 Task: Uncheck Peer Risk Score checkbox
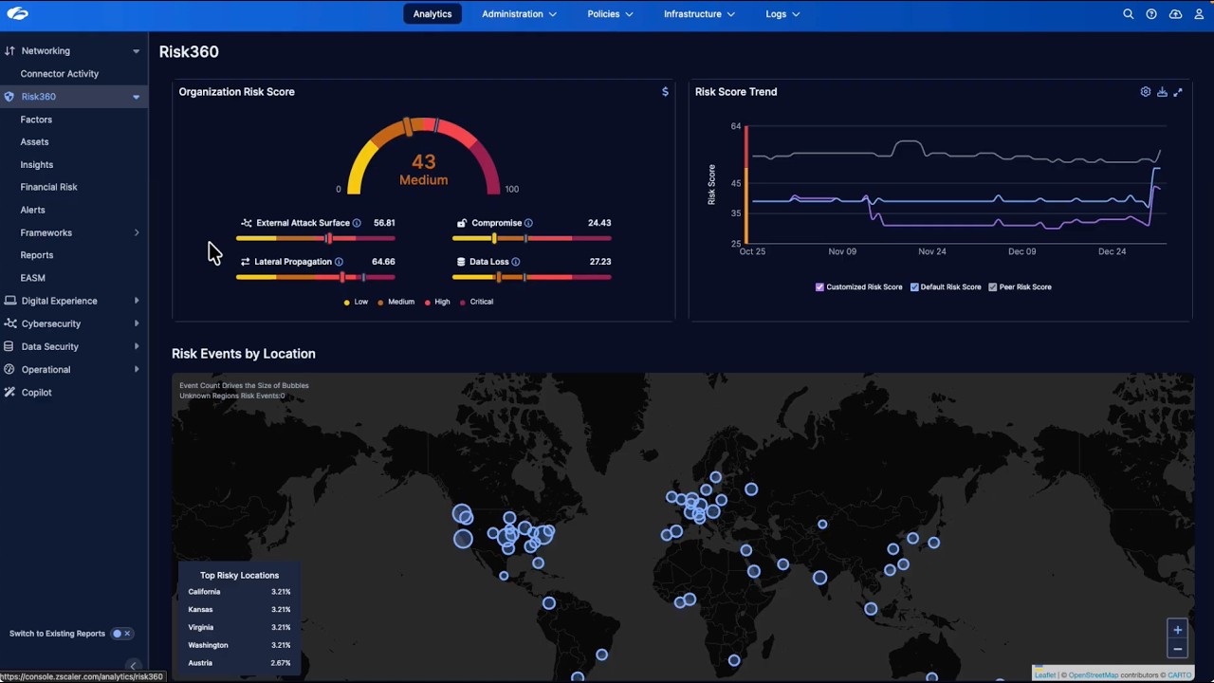coord(993,287)
